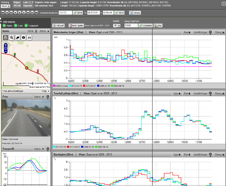Step backward with the reverse play control
226x186 pixels.
tap(15, 13)
